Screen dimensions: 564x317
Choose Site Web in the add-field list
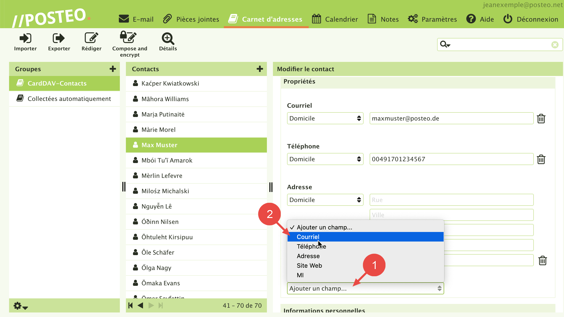(309, 265)
